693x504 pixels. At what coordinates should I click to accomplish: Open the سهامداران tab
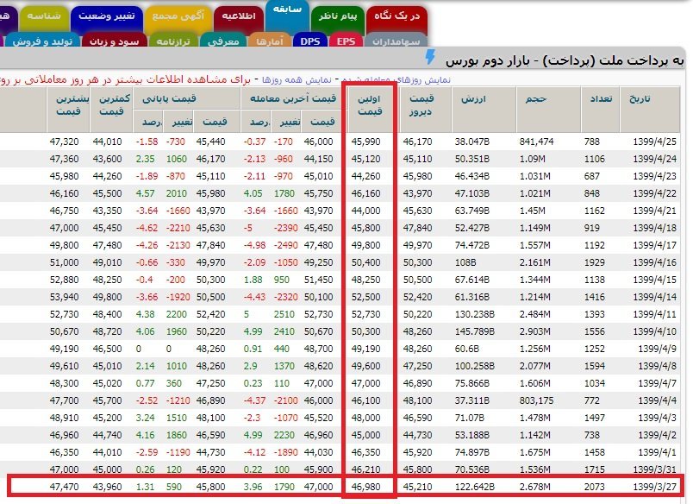[396, 41]
